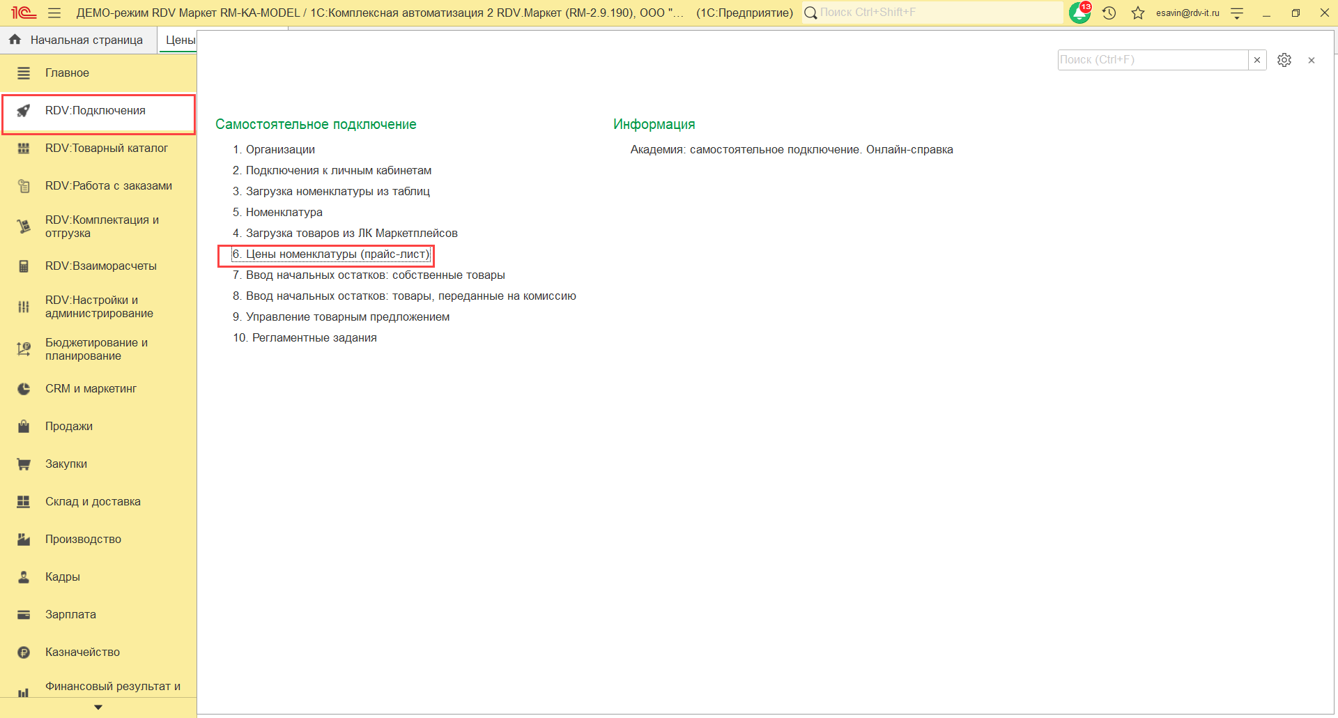Click the user name esavin@rdv-it.ru
The height and width of the screenshot is (718, 1338).
(x=1187, y=13)
